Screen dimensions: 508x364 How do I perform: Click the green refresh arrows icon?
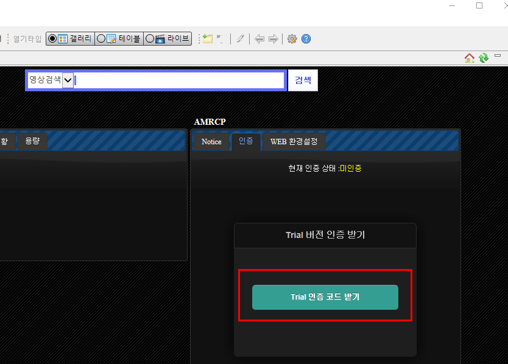[x=484, y=58]
